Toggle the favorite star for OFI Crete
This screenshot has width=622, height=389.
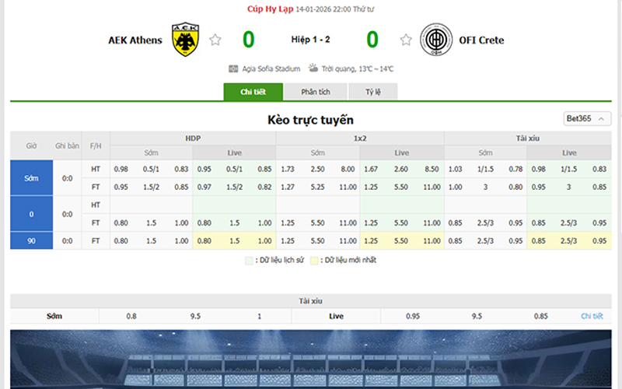click(406, 40)
